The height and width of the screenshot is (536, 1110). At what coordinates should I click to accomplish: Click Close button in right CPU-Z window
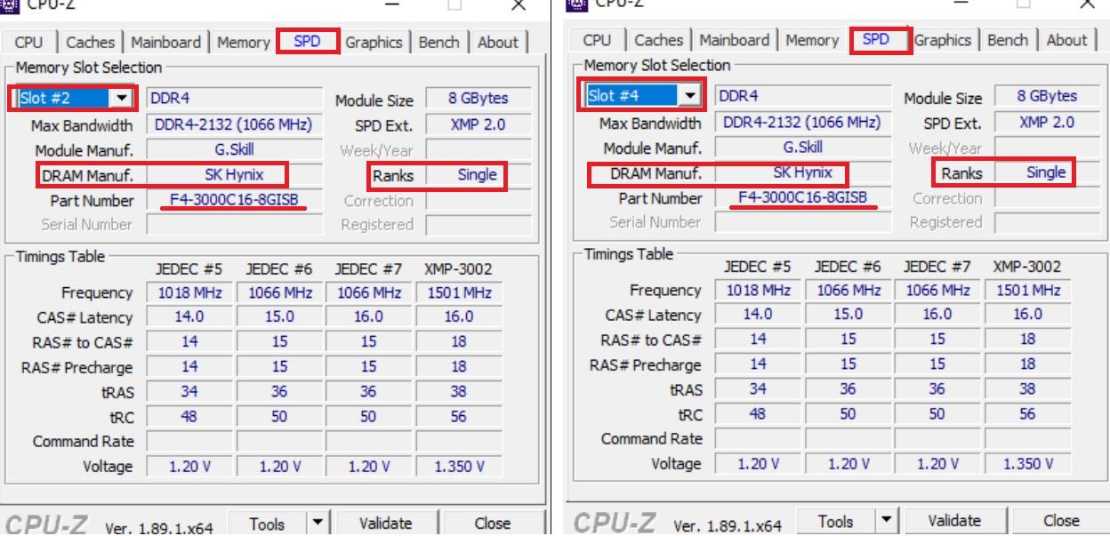[1060, 522]
